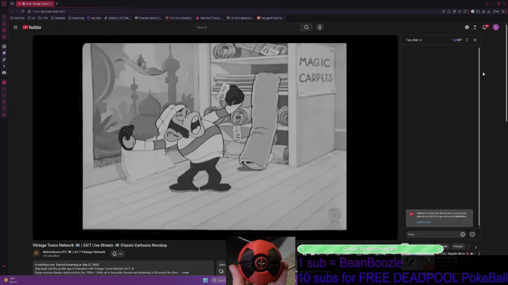Open a new browser tab
This screenshot has width=508, height=285.
point(57,4)
